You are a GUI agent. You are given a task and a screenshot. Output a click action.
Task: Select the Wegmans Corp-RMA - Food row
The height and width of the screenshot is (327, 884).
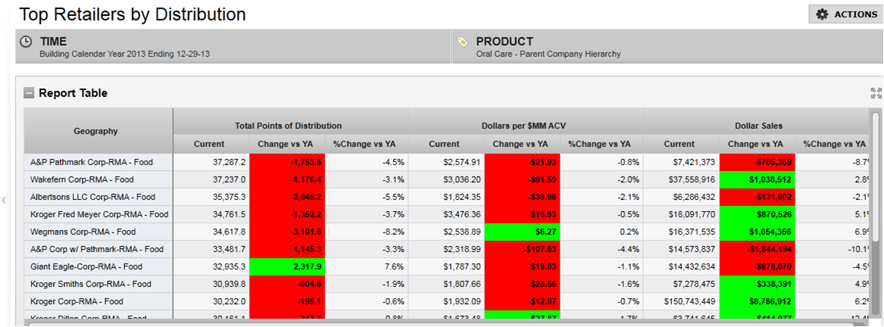click(83, 232)
